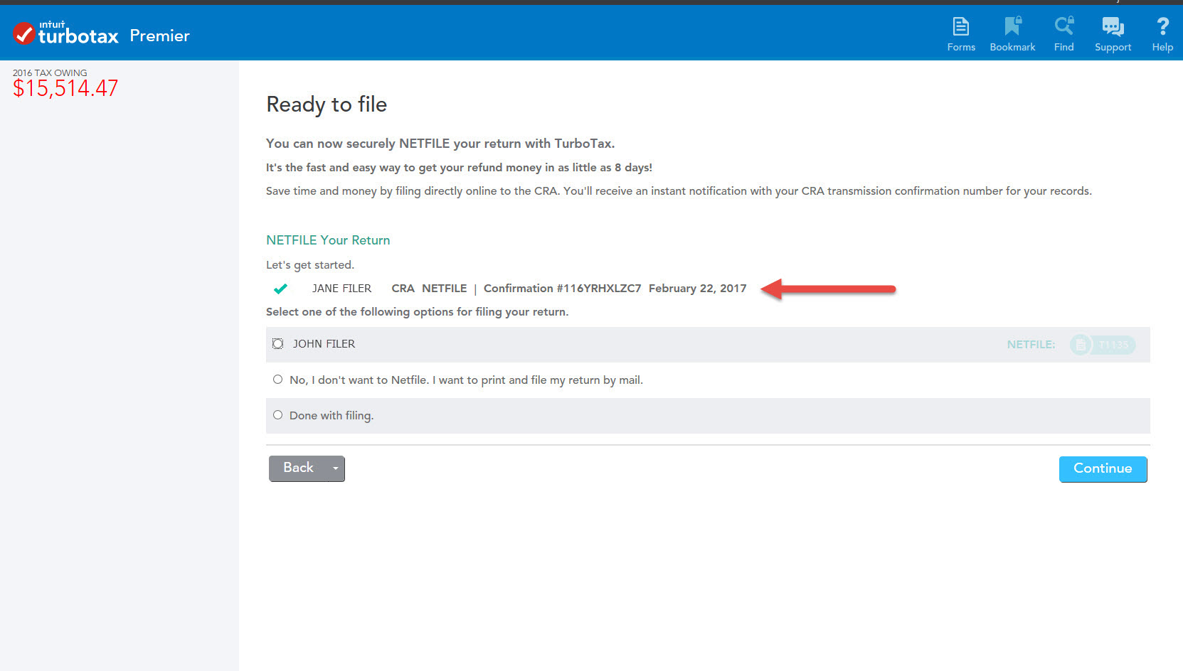Click the Ready to file heading
This screenshot has width=1183, height=671.
tap(327, 104)
